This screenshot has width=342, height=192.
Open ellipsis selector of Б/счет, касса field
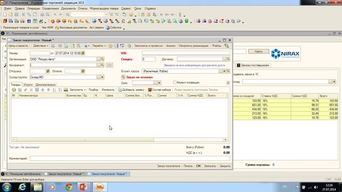tap(221, 71)
